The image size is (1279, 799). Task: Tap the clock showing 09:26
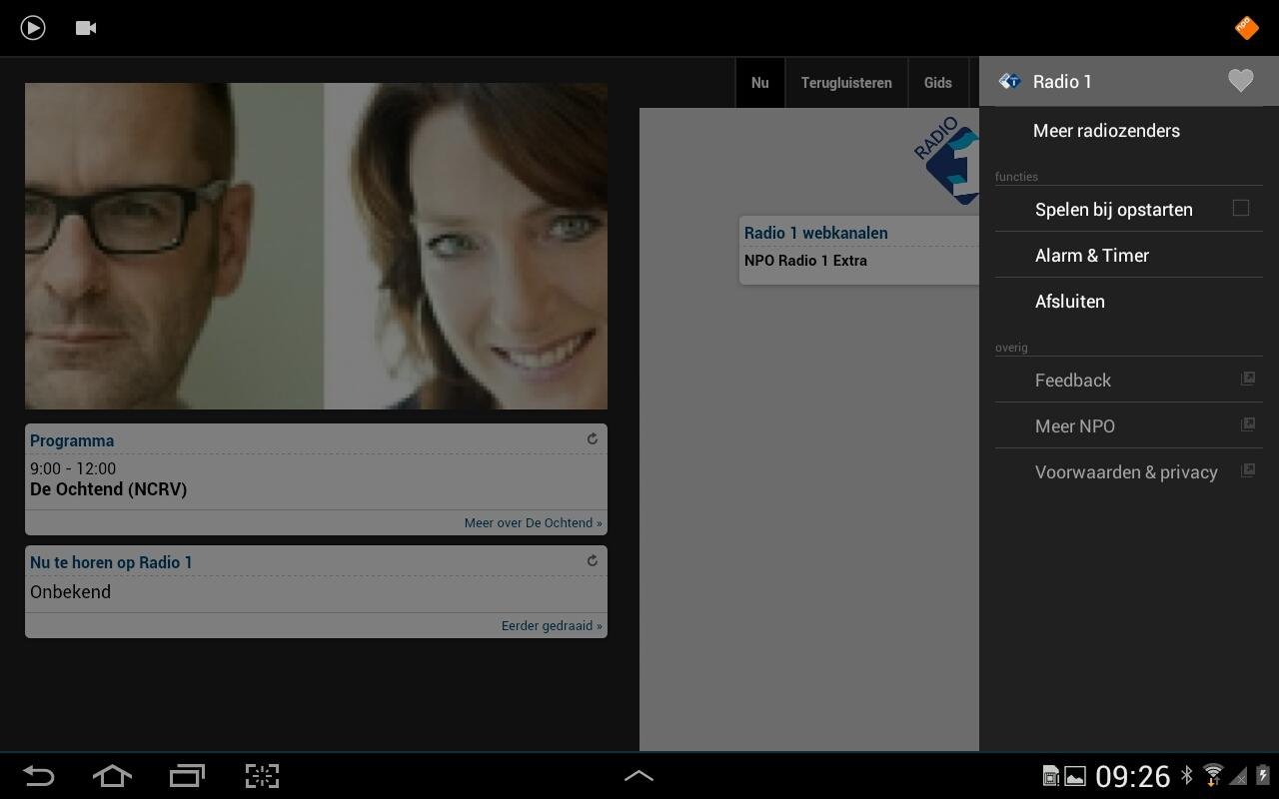tap(1133, 776)
